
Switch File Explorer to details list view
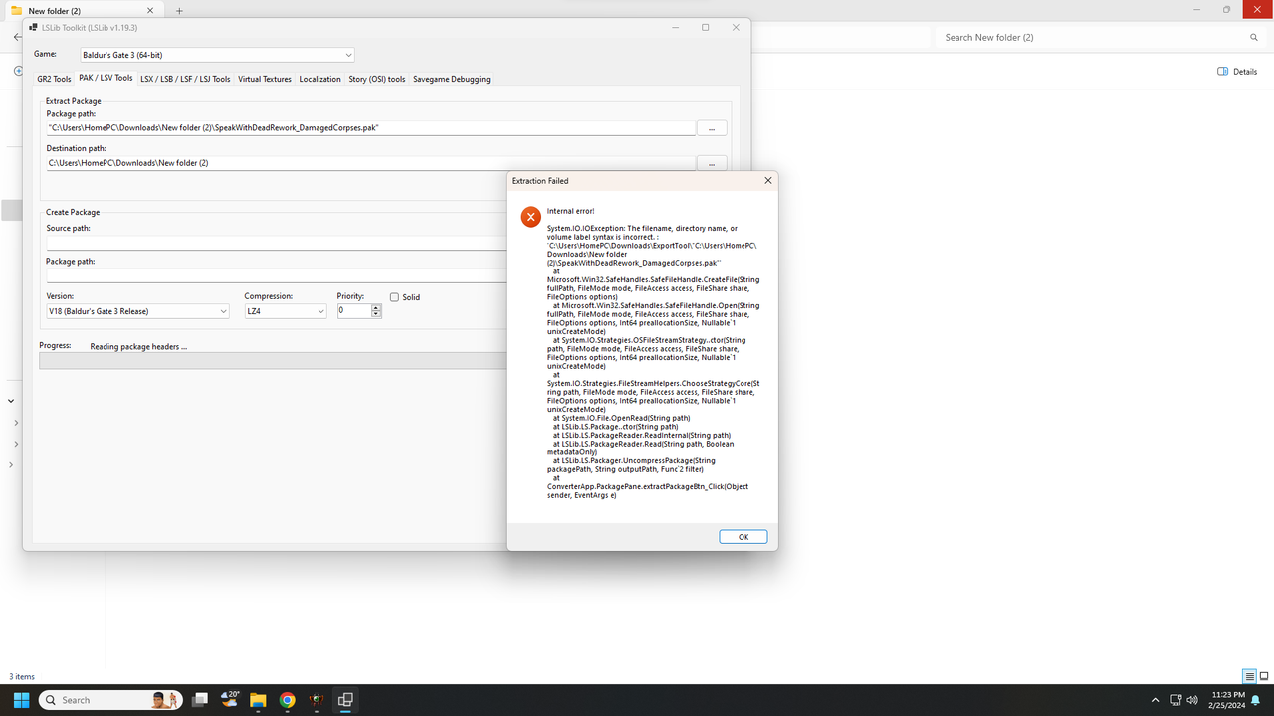coord(1250,676)
